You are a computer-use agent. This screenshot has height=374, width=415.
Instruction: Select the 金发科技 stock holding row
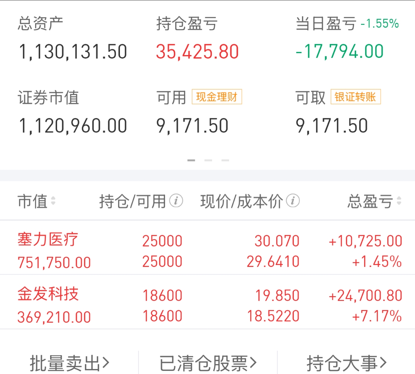pos(207,302)
